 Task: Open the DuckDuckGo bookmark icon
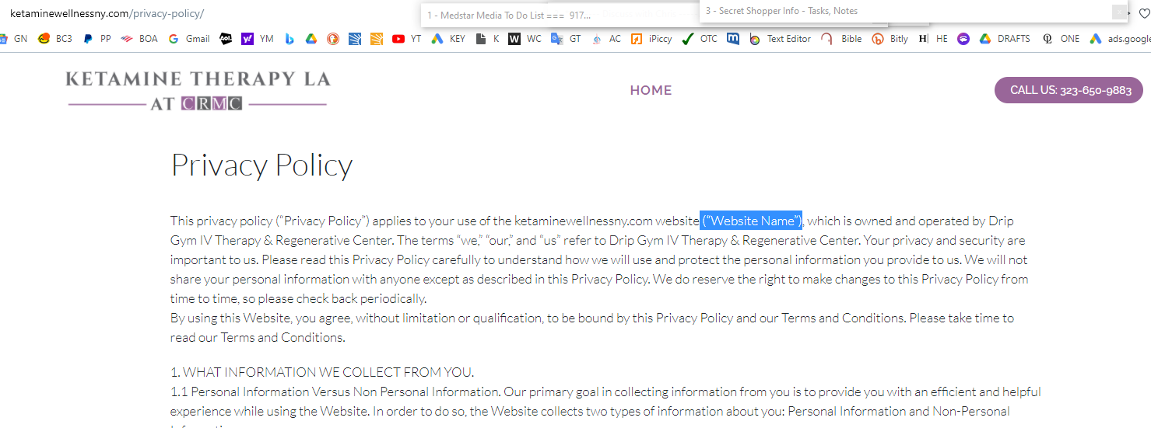[333, 39]
